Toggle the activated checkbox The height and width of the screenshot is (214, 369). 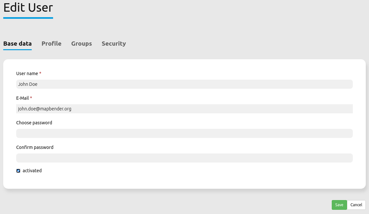click(x=18, y=171)
